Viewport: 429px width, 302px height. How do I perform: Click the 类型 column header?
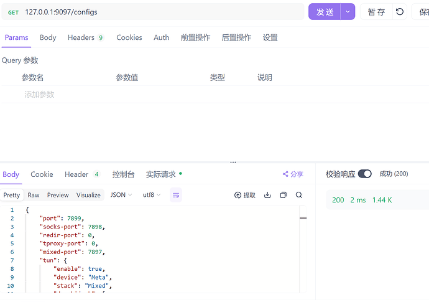pyautogui.click(x=218, y=78)
